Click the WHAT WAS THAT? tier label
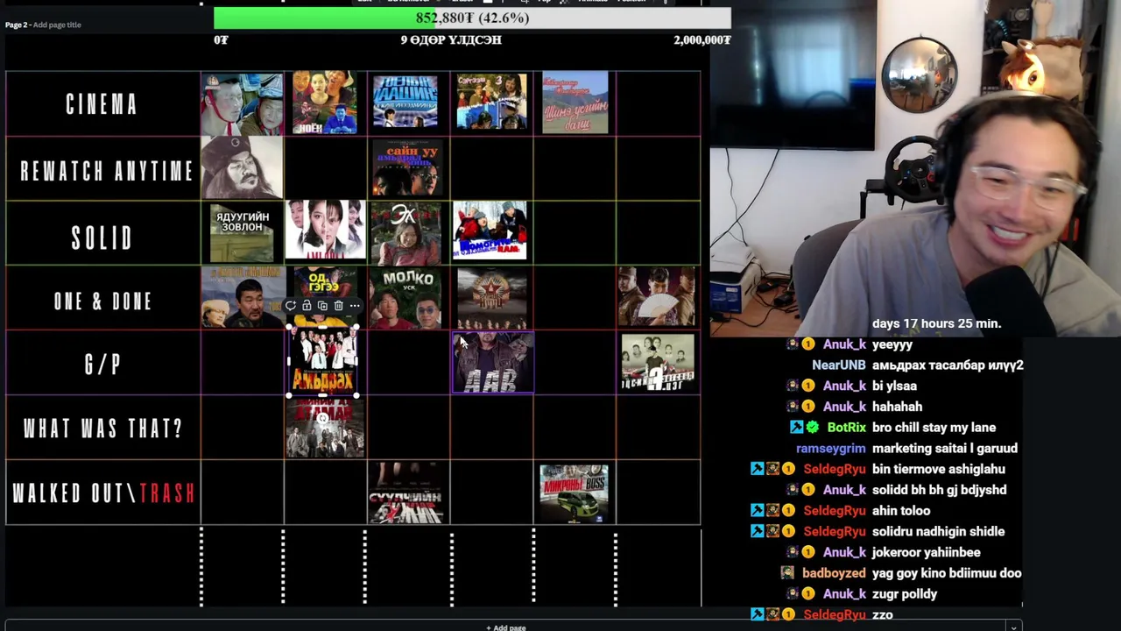Viewport: 1121px width, 631px height. pos(102,429)
